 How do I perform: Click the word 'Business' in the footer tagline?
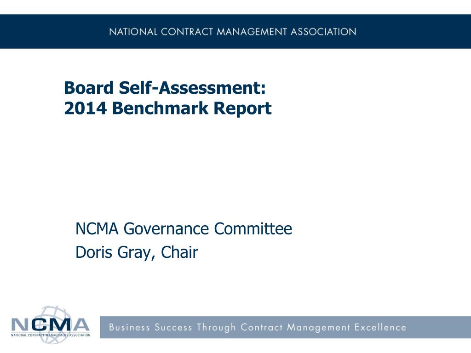click(x=129, y=327)
